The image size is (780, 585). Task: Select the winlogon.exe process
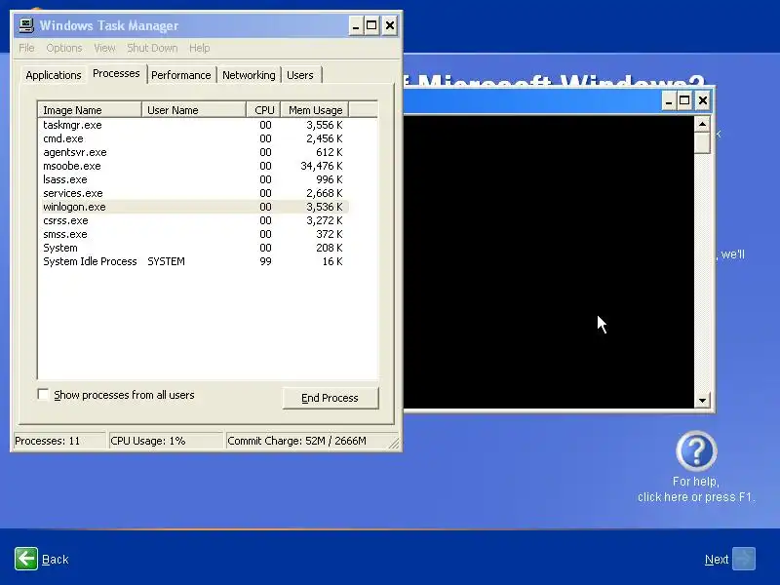(x=193, y=207)
